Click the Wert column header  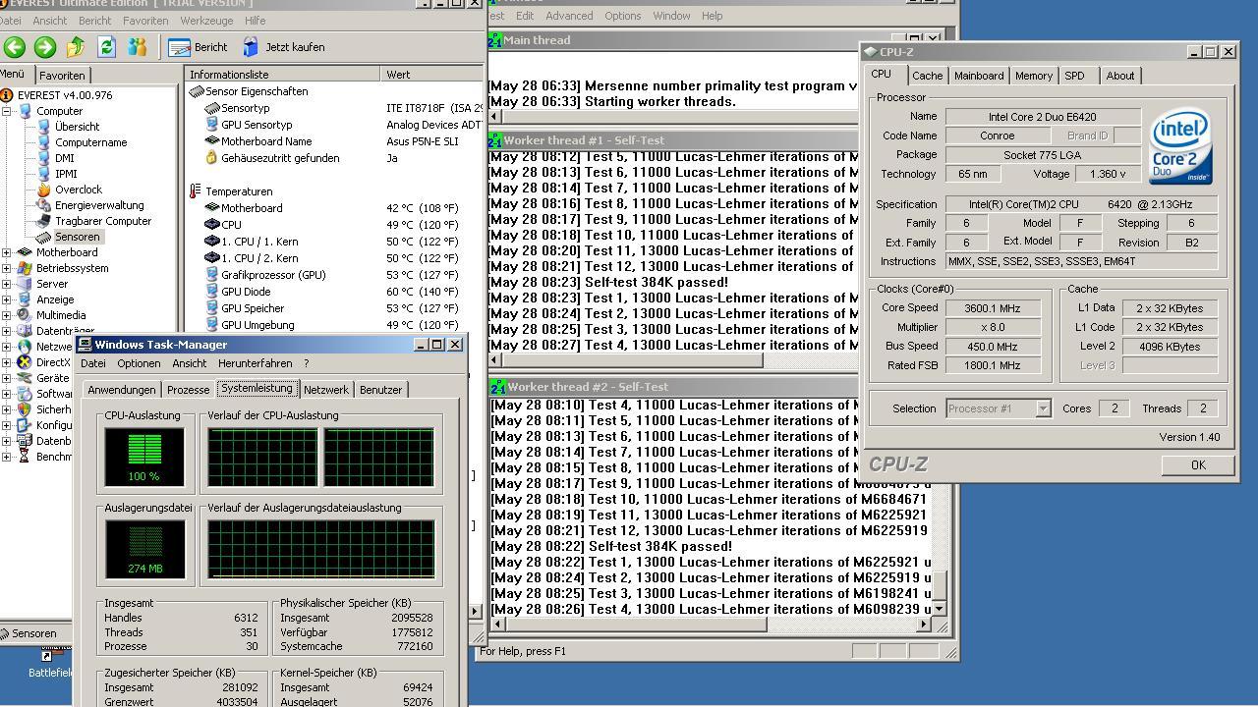[431, 75]
